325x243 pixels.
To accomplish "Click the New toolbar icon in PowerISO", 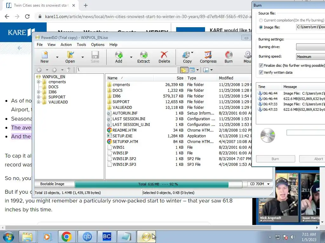I will click(x=44, y=57).
